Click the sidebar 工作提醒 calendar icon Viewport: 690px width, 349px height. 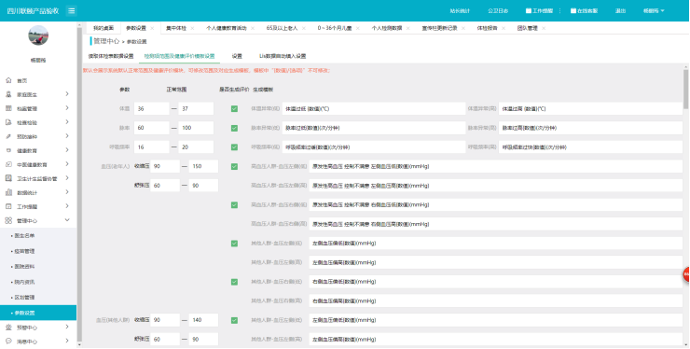pos(8,206)
